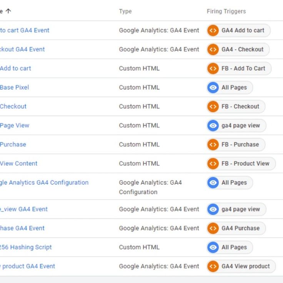Click blue eye icon in Hashing Script row
Viewport: 283px width, 283px height.
point(213,247)
